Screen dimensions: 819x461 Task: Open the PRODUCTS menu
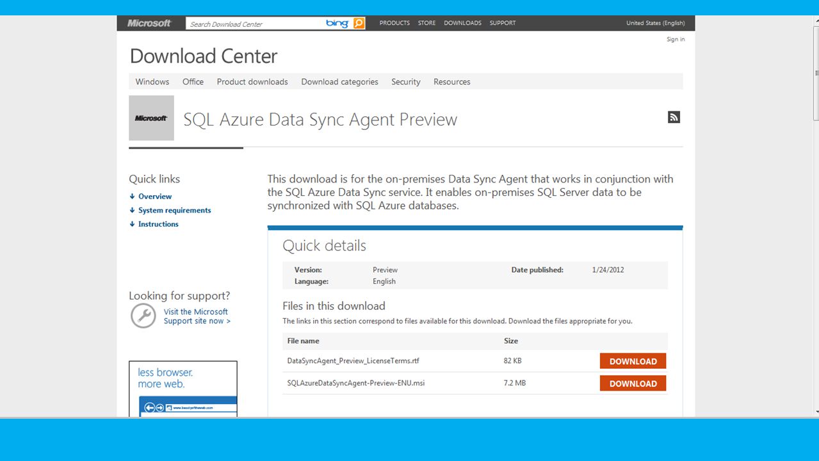(394, 23)
